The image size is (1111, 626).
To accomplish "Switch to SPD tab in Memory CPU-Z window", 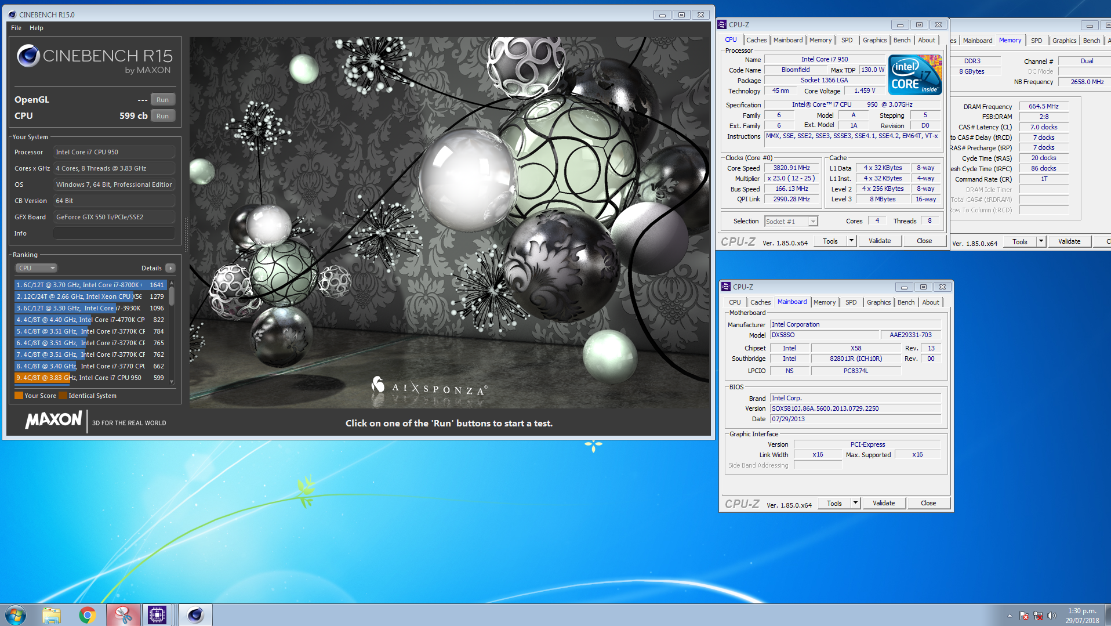I will [x=1037, y=41].
